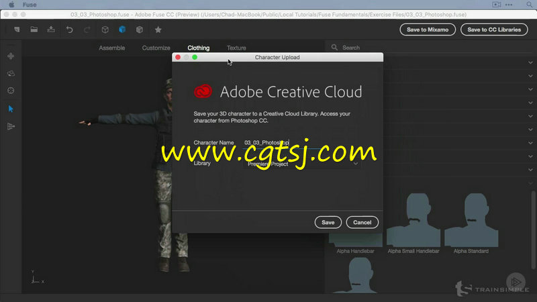Screen dimensions: 537x302
Task: Open the Fuse application menu
Action: click(x=30, y=5)
